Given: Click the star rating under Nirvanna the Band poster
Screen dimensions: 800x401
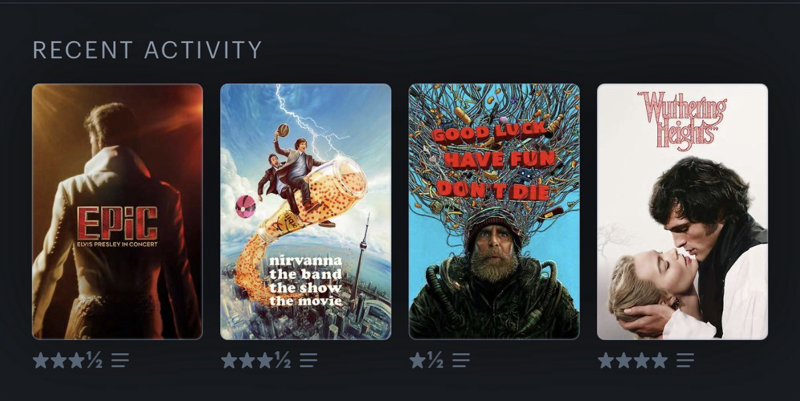Looking at the screenshot, I should coord(256,361).
